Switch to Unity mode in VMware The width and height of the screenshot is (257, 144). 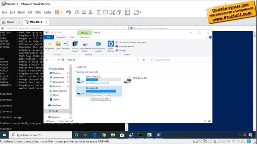pyautogui.click(x=119, y=12)
